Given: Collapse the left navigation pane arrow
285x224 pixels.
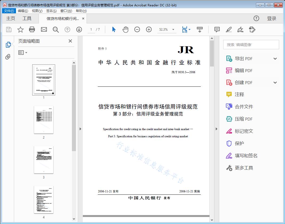Looking at the screenshot, I should coord(80,129).
